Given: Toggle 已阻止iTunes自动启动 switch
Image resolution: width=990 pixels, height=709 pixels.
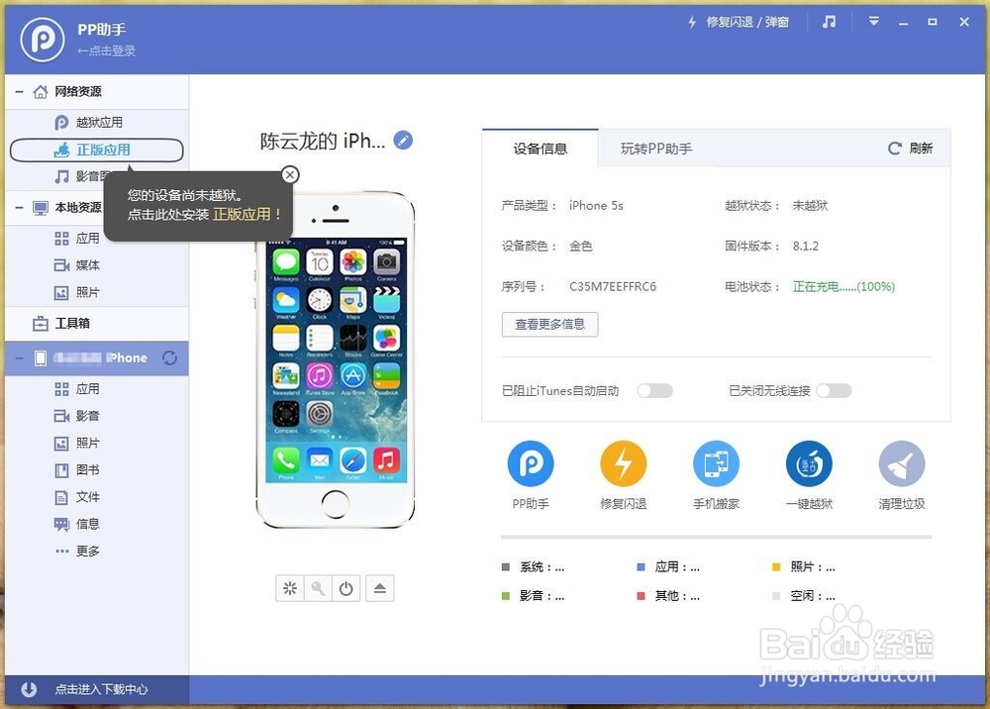Looking at the screenshot, I should click(x=654, y=391).
